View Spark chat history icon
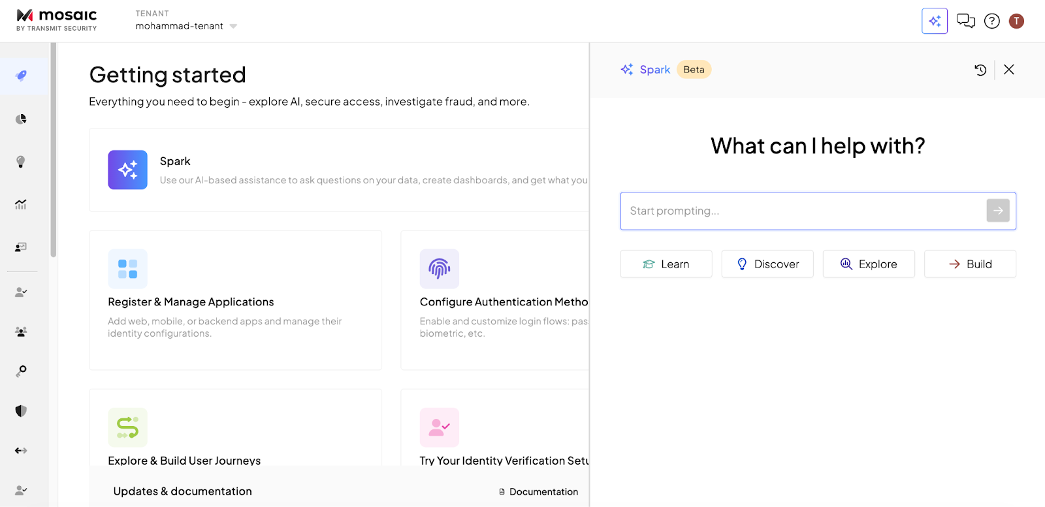This screenshot has width=1045, height=507. click(x=980, y=70)
